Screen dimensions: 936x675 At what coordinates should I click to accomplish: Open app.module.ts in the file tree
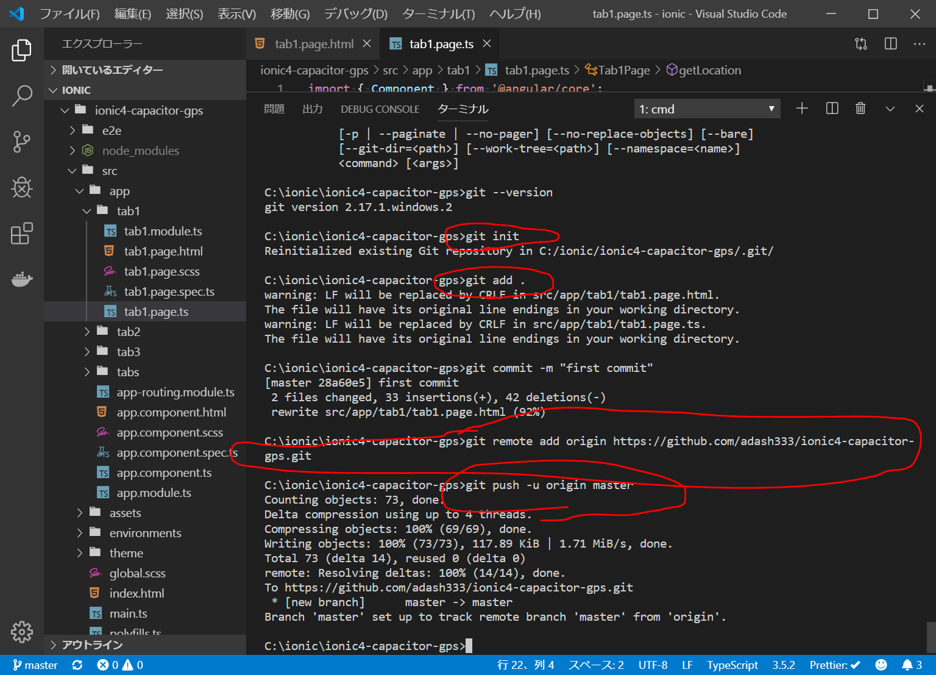point(154,493)
